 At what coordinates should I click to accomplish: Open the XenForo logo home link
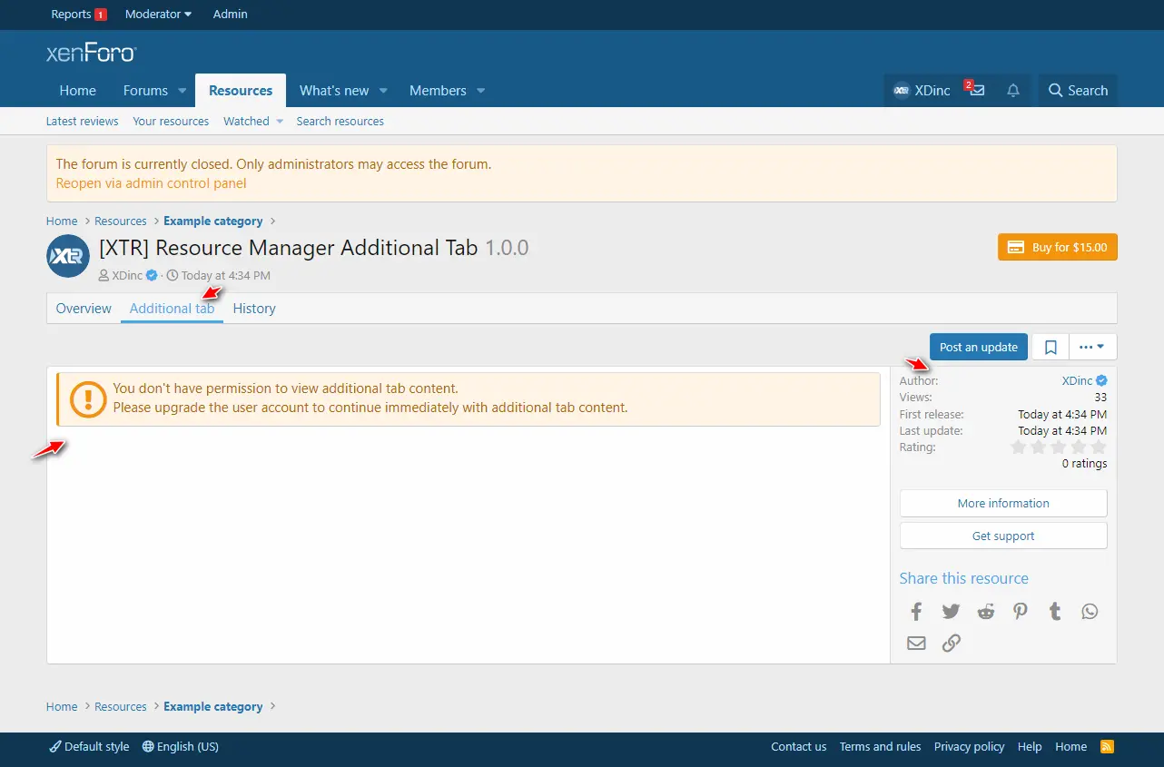[x=91, y=53]
